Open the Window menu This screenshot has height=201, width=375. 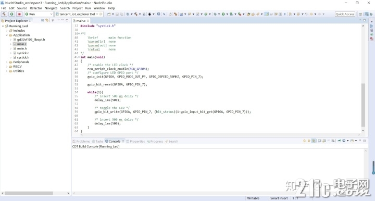coord(99,8)
